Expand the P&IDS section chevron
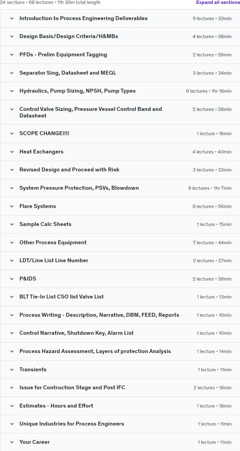Image resolution: width=240 pixels, height=451 pixels. [12, 279]
